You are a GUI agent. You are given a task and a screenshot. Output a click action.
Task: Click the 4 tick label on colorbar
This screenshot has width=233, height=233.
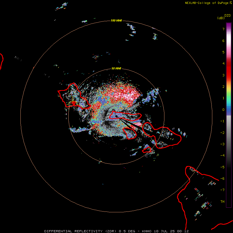click(x=223, y=64)
